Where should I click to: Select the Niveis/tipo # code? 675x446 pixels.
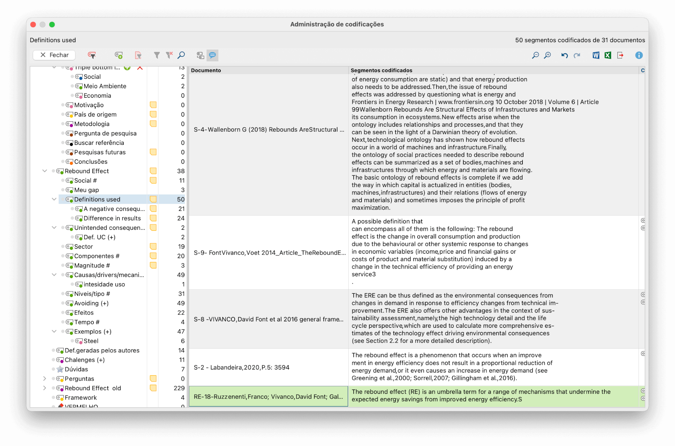click(x=92, y=293)
